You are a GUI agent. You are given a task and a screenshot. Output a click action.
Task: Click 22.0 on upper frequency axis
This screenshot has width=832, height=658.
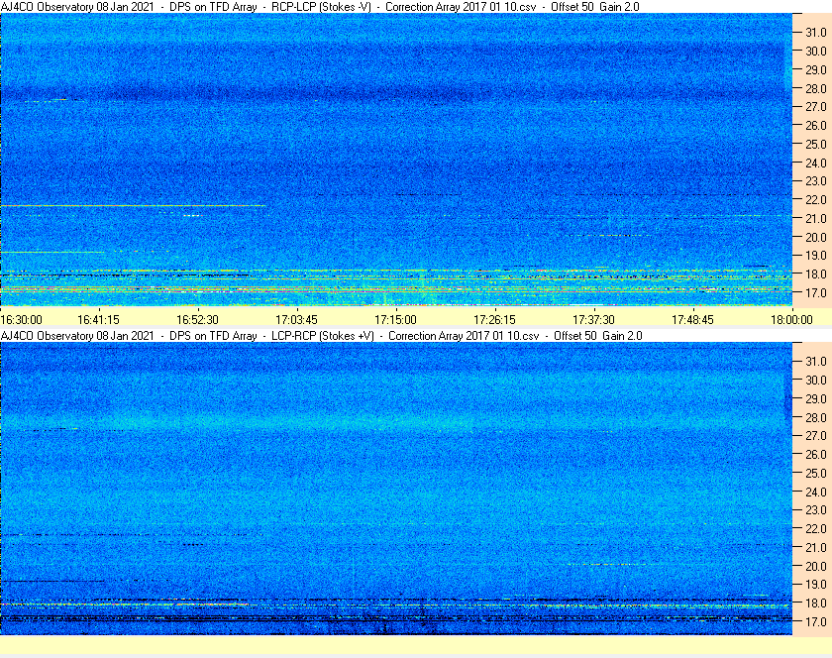[815, 200]
